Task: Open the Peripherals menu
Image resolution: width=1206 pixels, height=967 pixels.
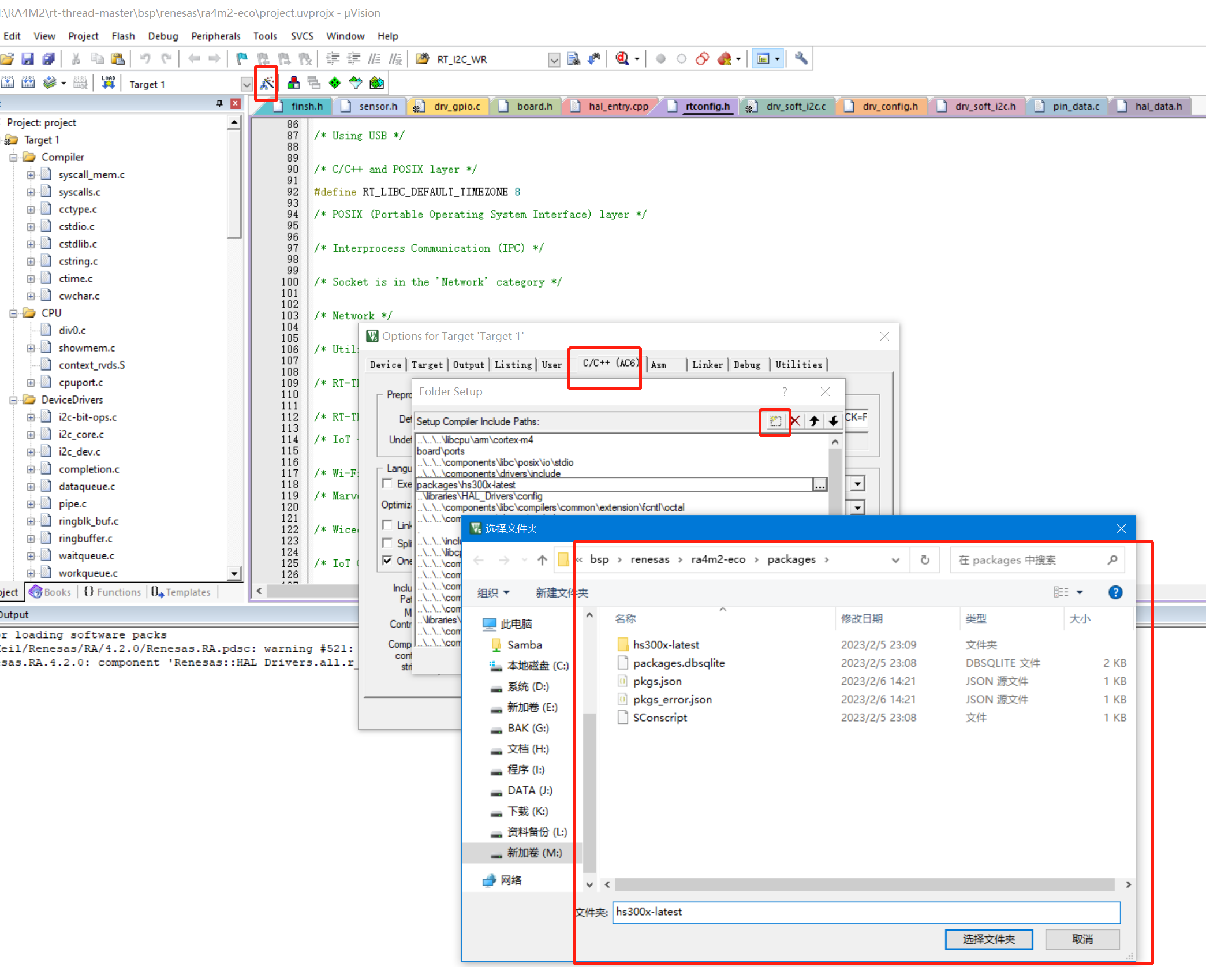Action: [216, 36]
